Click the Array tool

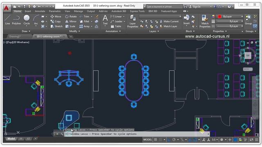point(85,26)
